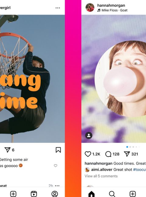The image size is (146, 197).
Task: Show tagged people on bubblegum photo
Action: click(x=89, y=135)
